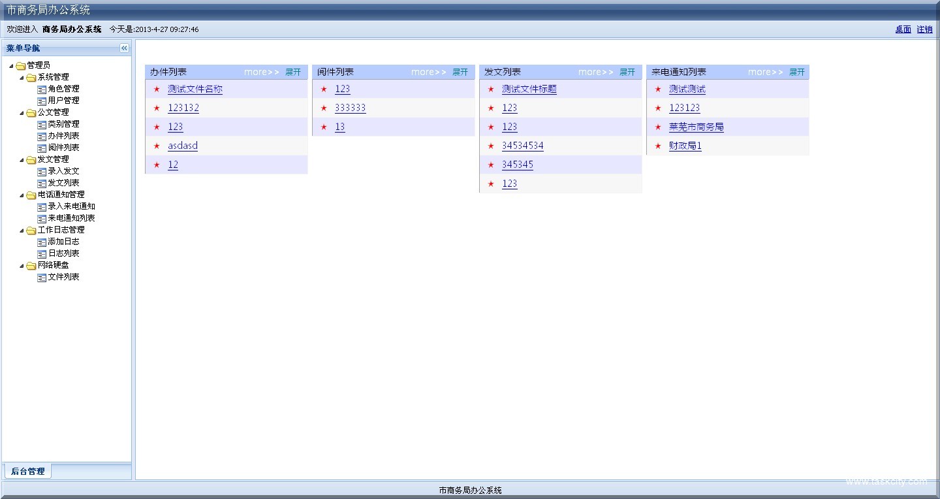
Task: Click the 录入来电通知 page icon
Action: [42, 206]
